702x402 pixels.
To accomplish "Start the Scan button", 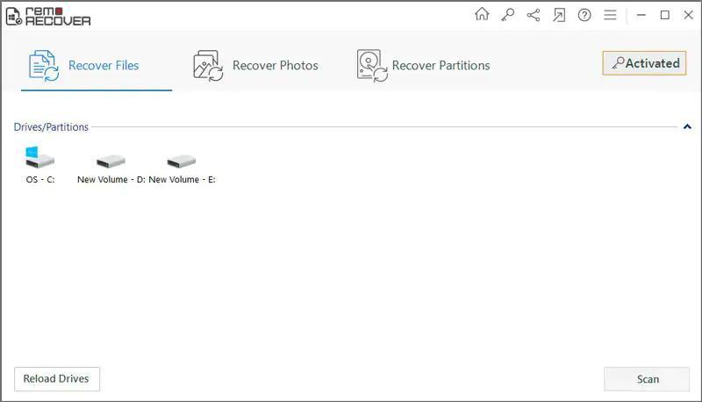I will [647, 379].
